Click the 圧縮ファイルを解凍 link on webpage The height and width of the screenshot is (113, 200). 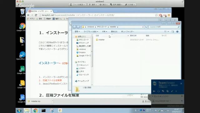pyautogui.click(x=52, y=80)
